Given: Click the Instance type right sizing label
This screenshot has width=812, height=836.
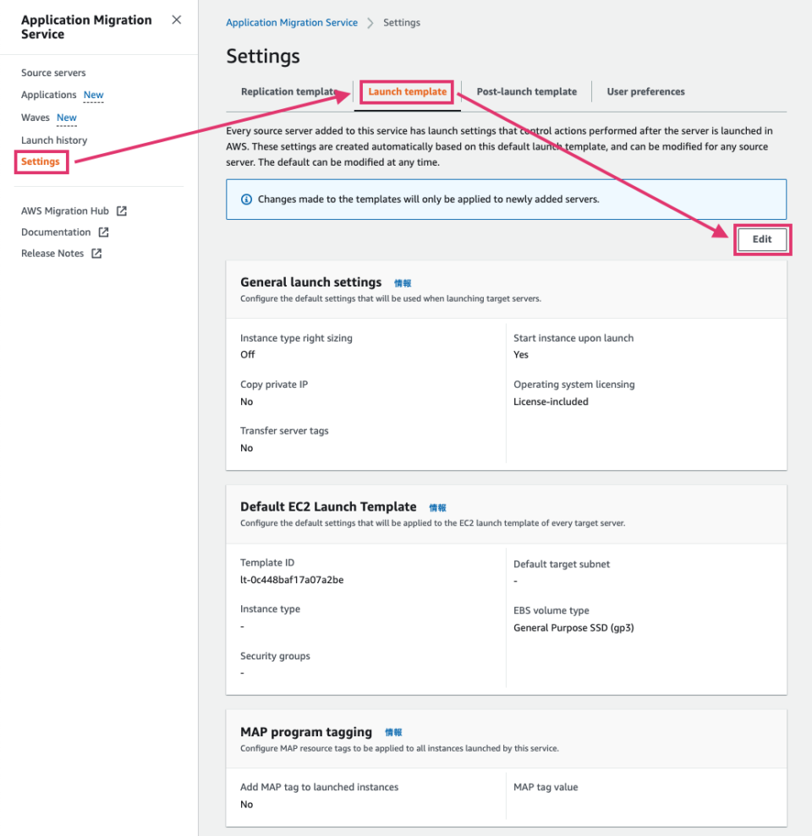Looking at the screenshot, I should (x=296, y=338).
